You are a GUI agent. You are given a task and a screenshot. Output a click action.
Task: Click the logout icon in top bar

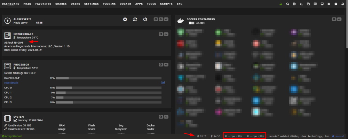click(x=294, y=4)
